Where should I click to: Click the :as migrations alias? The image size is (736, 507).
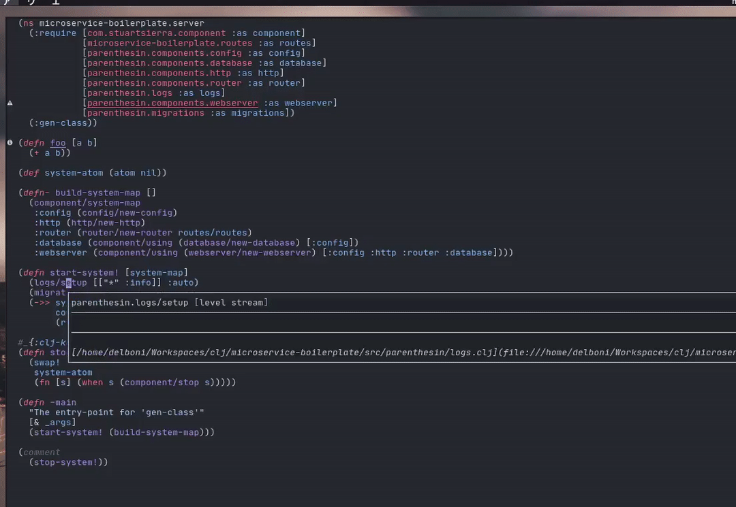[247, 113]
